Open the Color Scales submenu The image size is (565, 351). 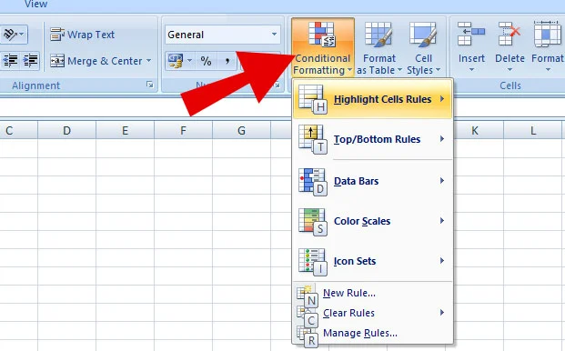click(x=373, y=221)
